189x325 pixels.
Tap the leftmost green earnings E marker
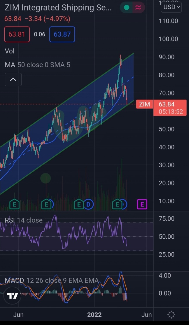tap(14, 205)
